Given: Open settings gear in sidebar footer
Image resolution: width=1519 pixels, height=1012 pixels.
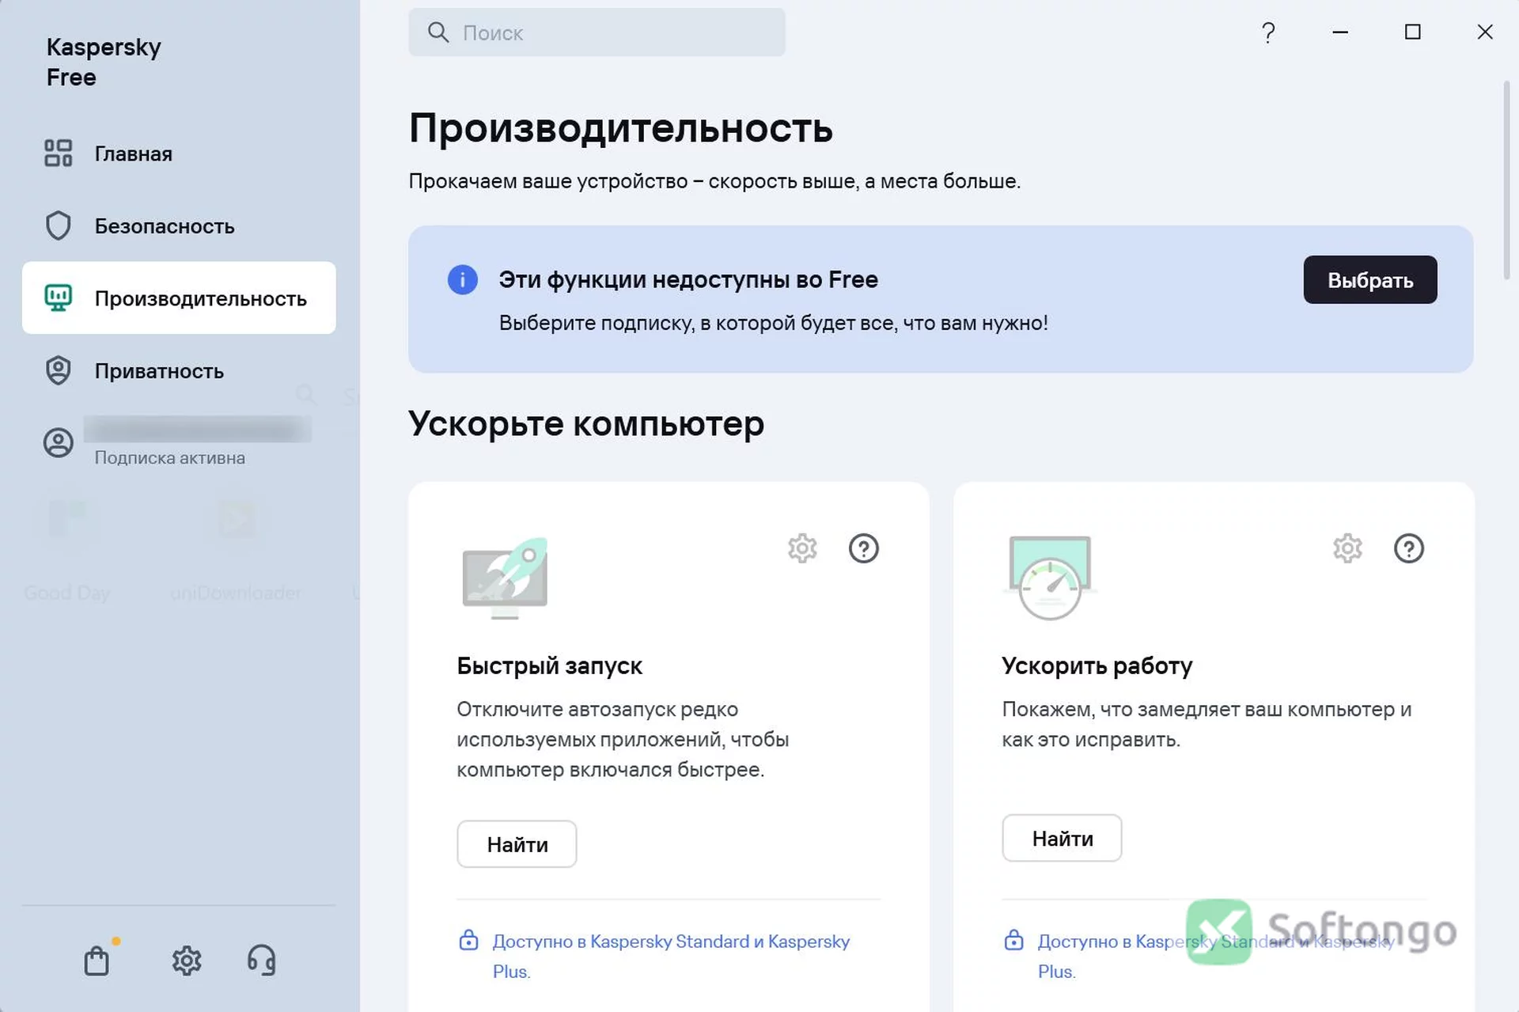Looking at the screenshot, I should (x=187, y=961).
